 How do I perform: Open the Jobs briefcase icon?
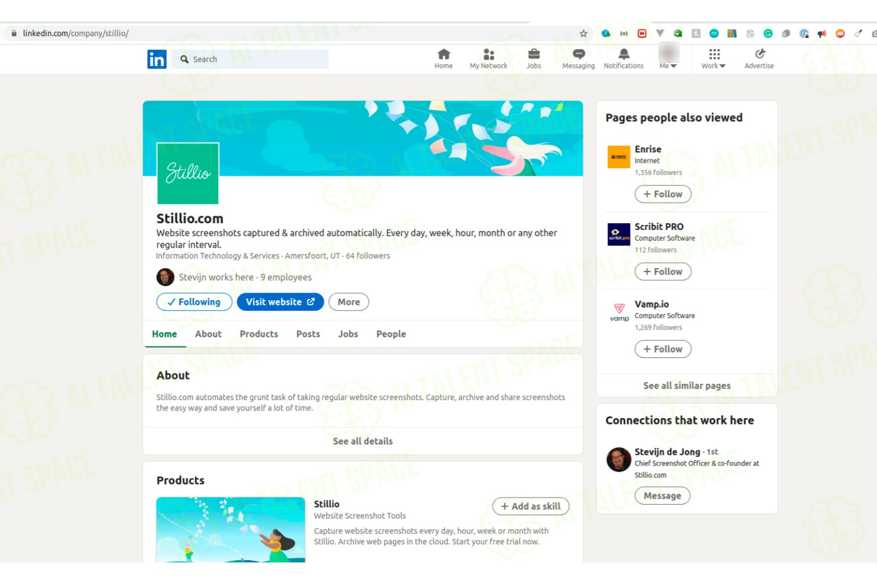coord(534,54)
